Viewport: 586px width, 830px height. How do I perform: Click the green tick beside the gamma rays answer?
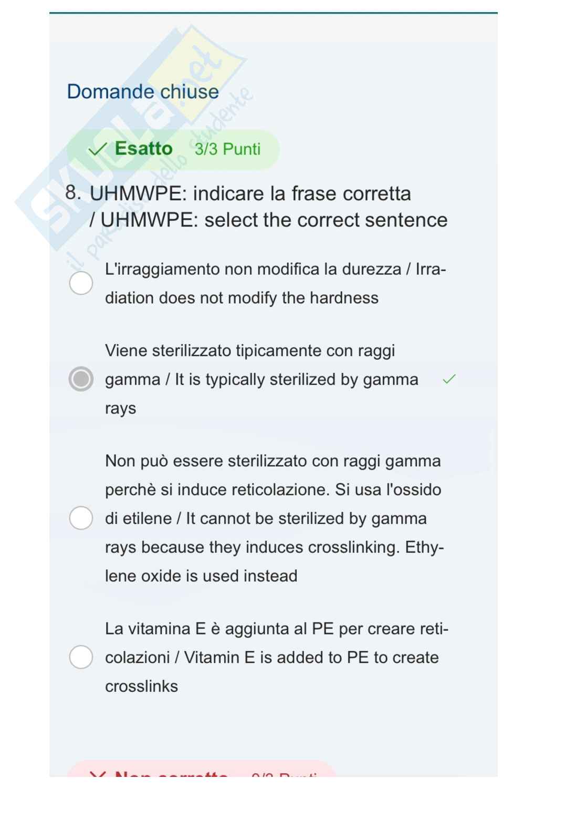(x=449, y=379)
